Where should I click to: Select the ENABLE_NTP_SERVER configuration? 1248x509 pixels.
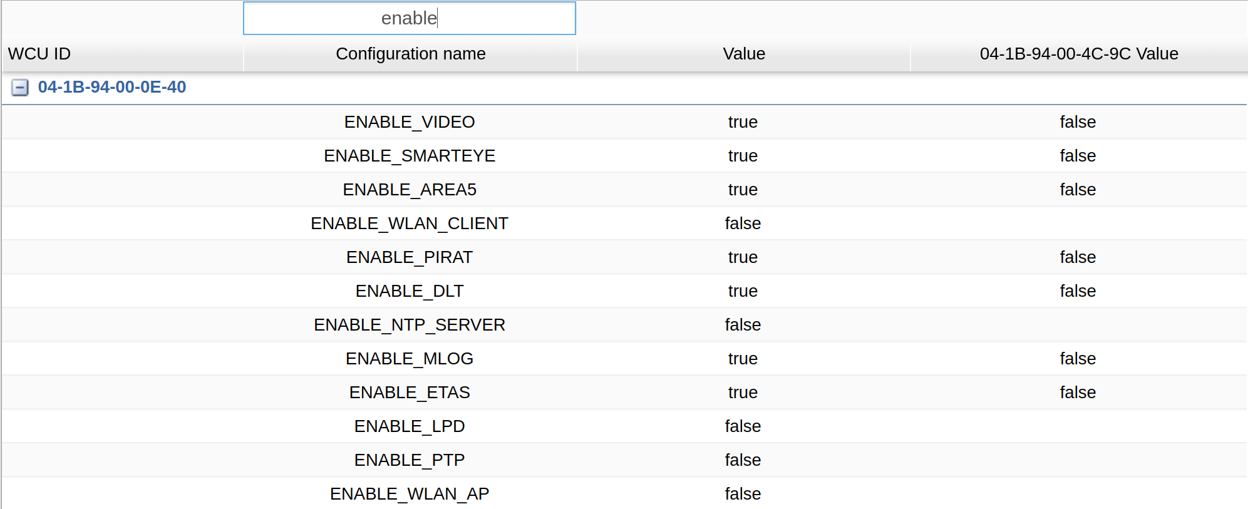tap(410, 325)
